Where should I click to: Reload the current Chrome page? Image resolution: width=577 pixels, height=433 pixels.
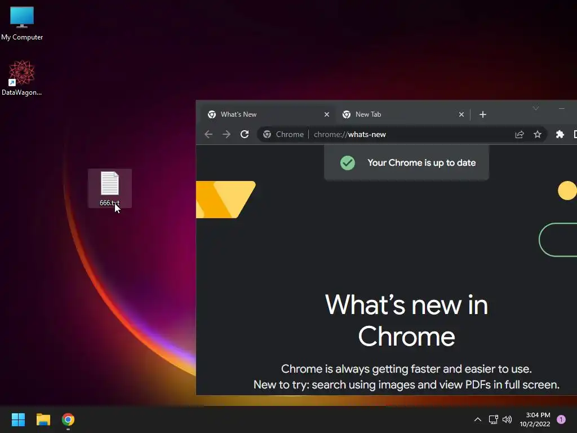245,134
